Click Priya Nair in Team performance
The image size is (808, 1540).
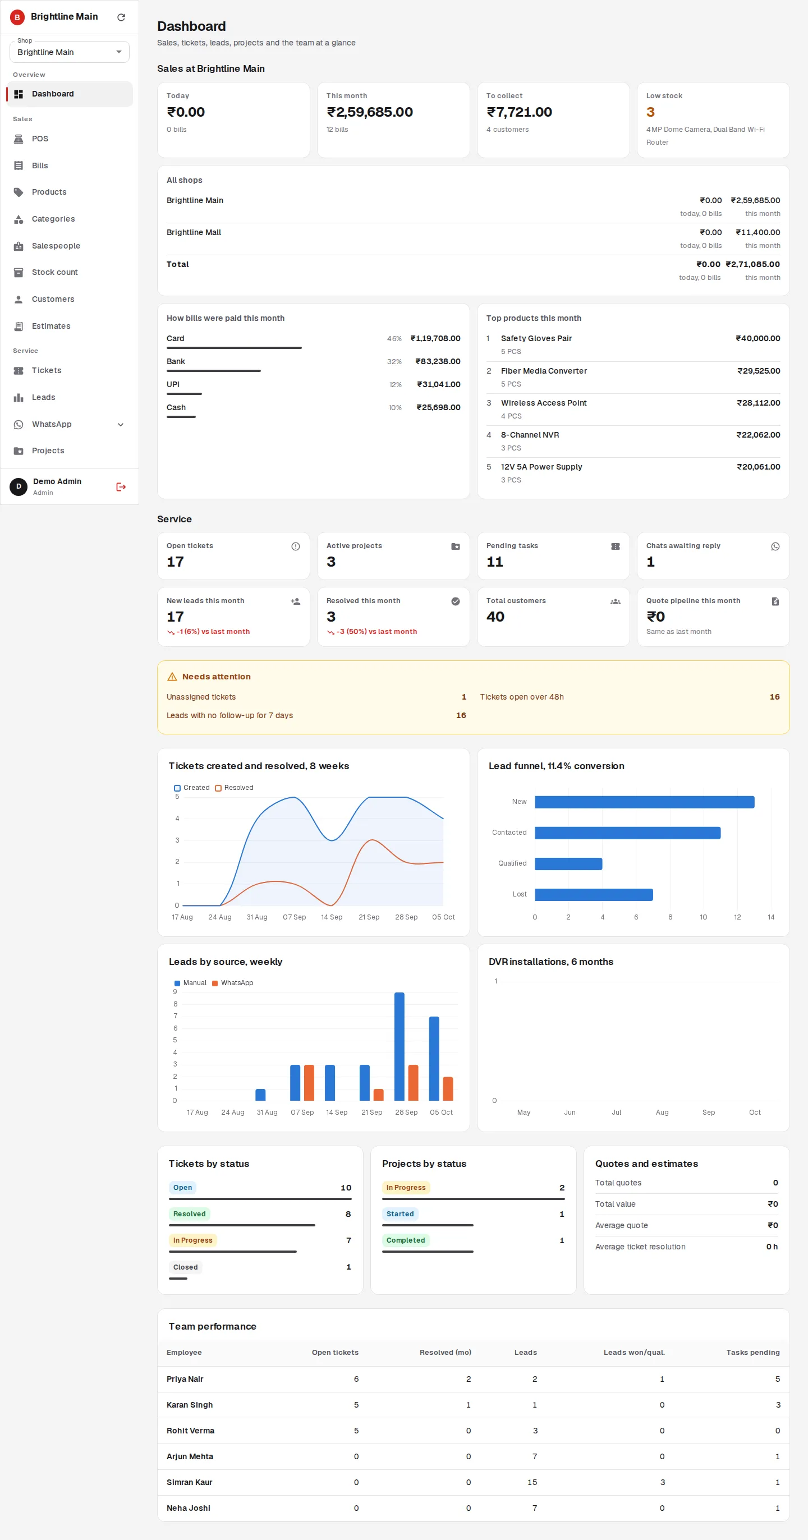pyautogui.click(x=185, y=1379)
